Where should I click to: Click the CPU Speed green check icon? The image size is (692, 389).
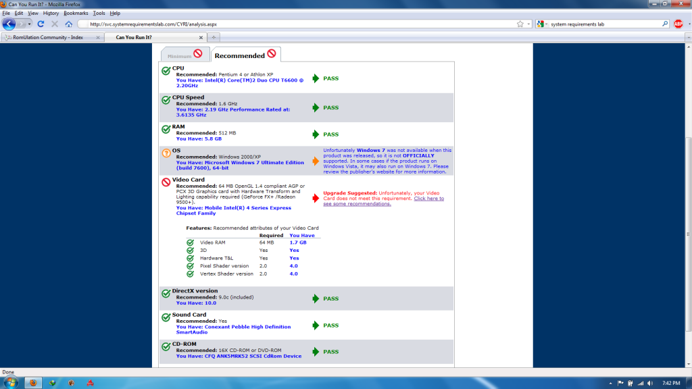166,100
